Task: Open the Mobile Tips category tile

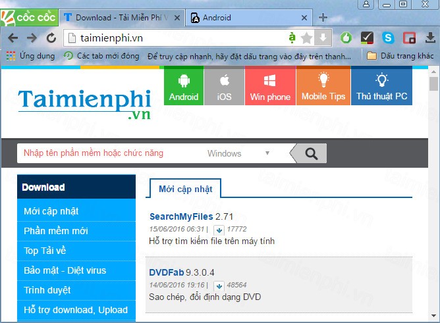Action: 323,86
